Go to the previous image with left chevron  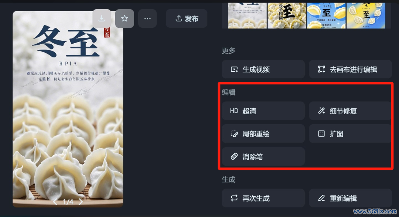pos(55,202)
